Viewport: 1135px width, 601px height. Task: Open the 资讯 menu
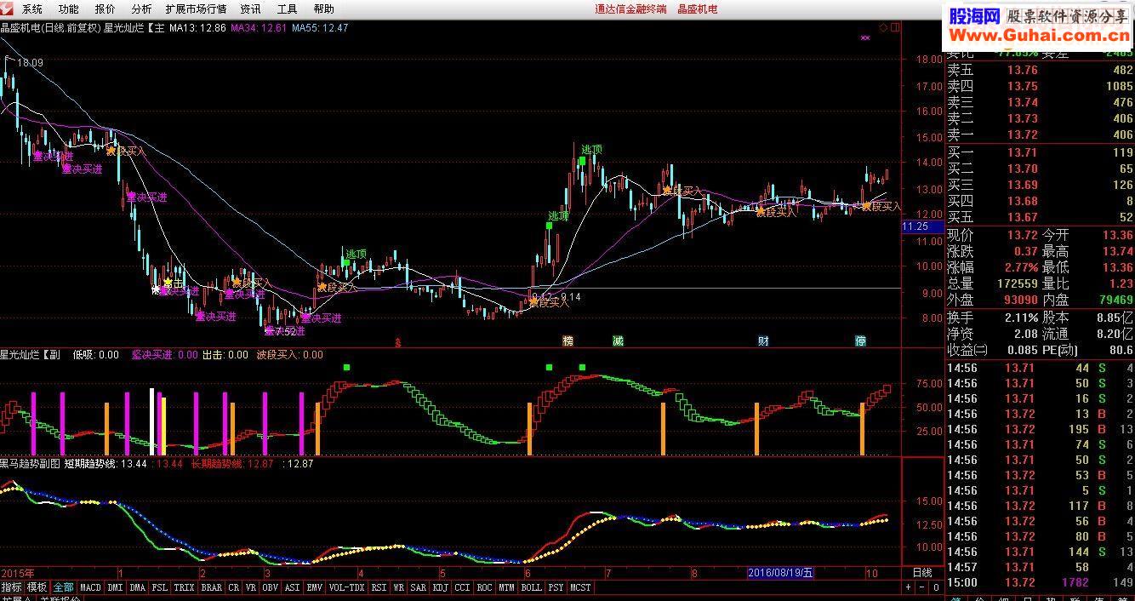pos(251,9)
